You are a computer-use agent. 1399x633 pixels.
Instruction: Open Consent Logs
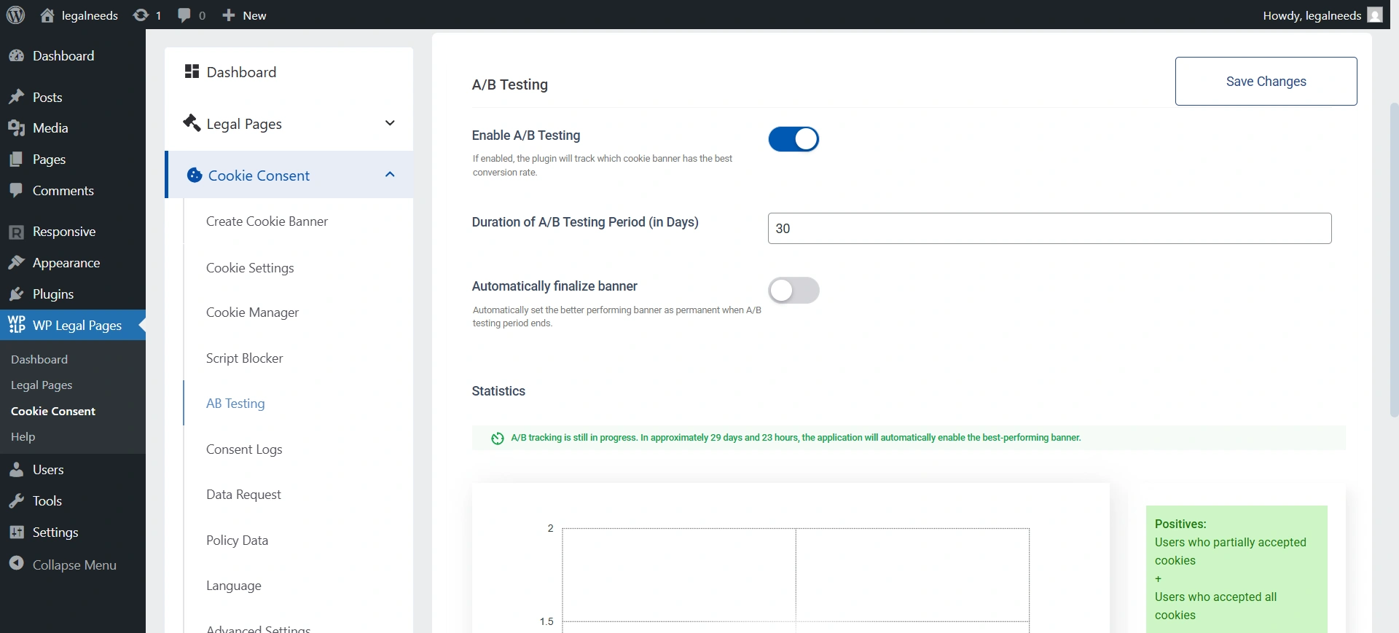pos(244,449)
